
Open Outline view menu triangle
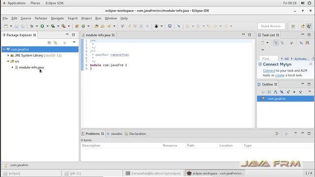click(310, 91)
